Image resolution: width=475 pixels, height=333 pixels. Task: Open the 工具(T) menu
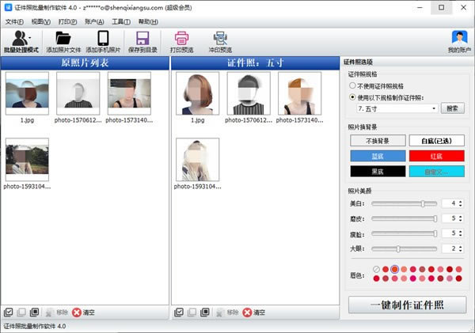point(121,22)
